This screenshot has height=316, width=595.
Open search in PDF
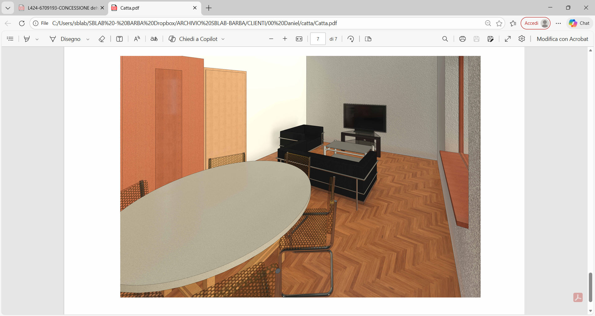pos(445,39)
